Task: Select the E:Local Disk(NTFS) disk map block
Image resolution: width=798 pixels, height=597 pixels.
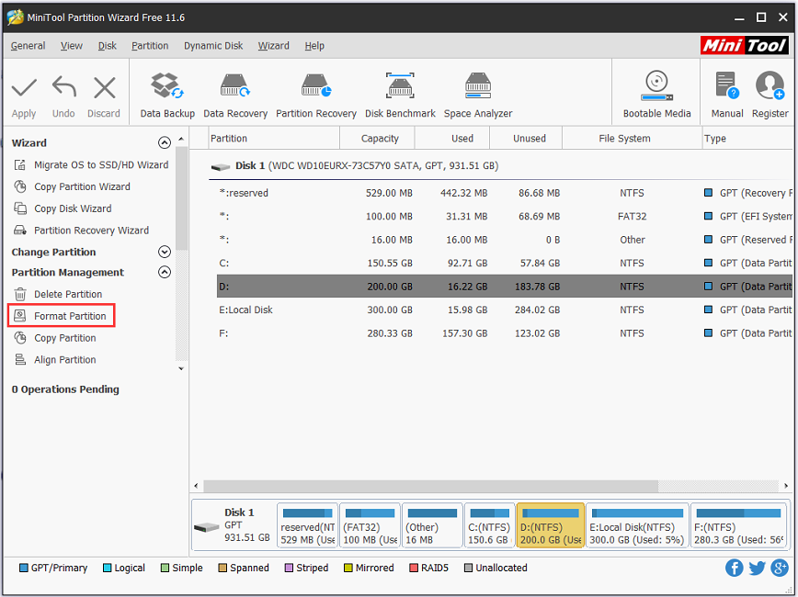Action: click(637, 525)
